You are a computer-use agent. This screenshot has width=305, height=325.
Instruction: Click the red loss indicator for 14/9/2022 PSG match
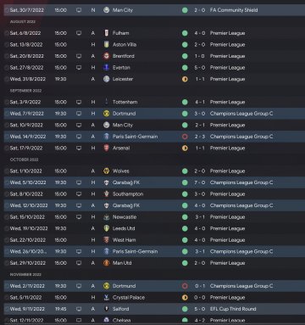click(185, 137)
